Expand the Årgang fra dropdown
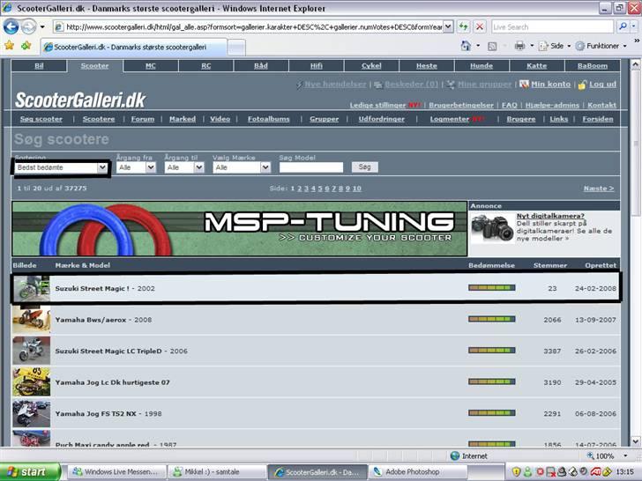The height and width of the screenshot is (481, 642). [136, 167]
